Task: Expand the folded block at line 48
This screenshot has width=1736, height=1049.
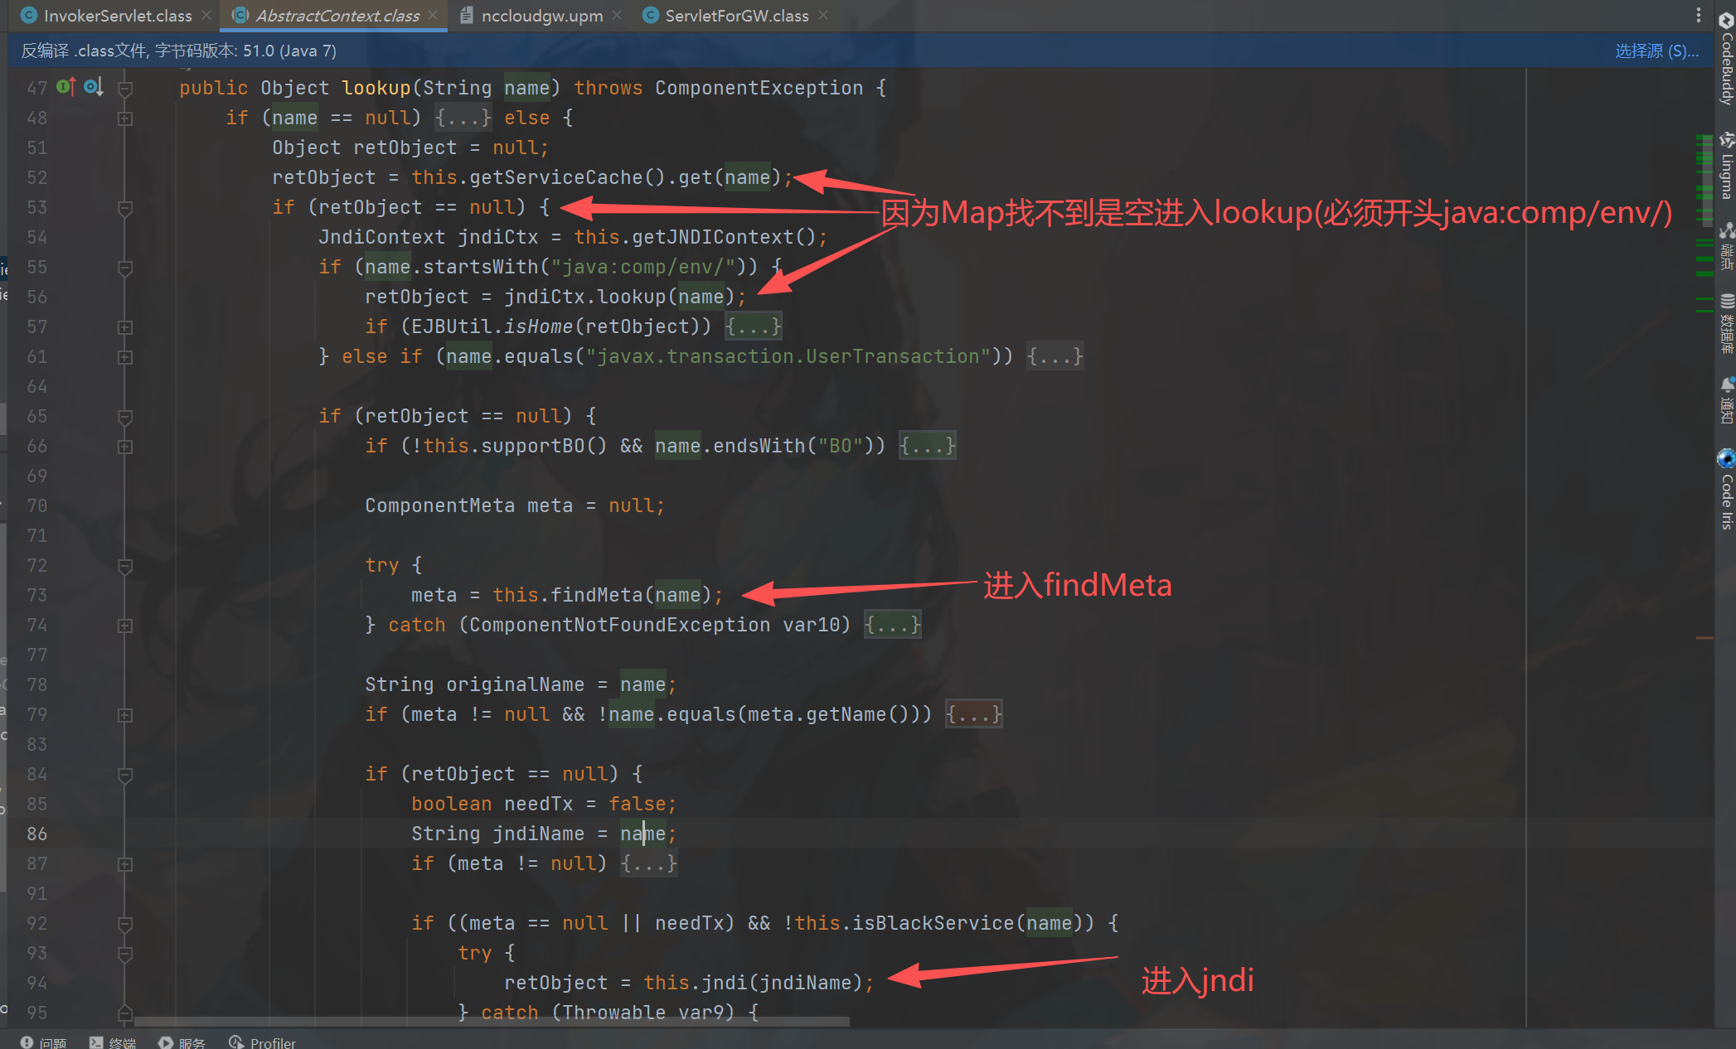Action: pyautogui.click(x=125, y=118)
